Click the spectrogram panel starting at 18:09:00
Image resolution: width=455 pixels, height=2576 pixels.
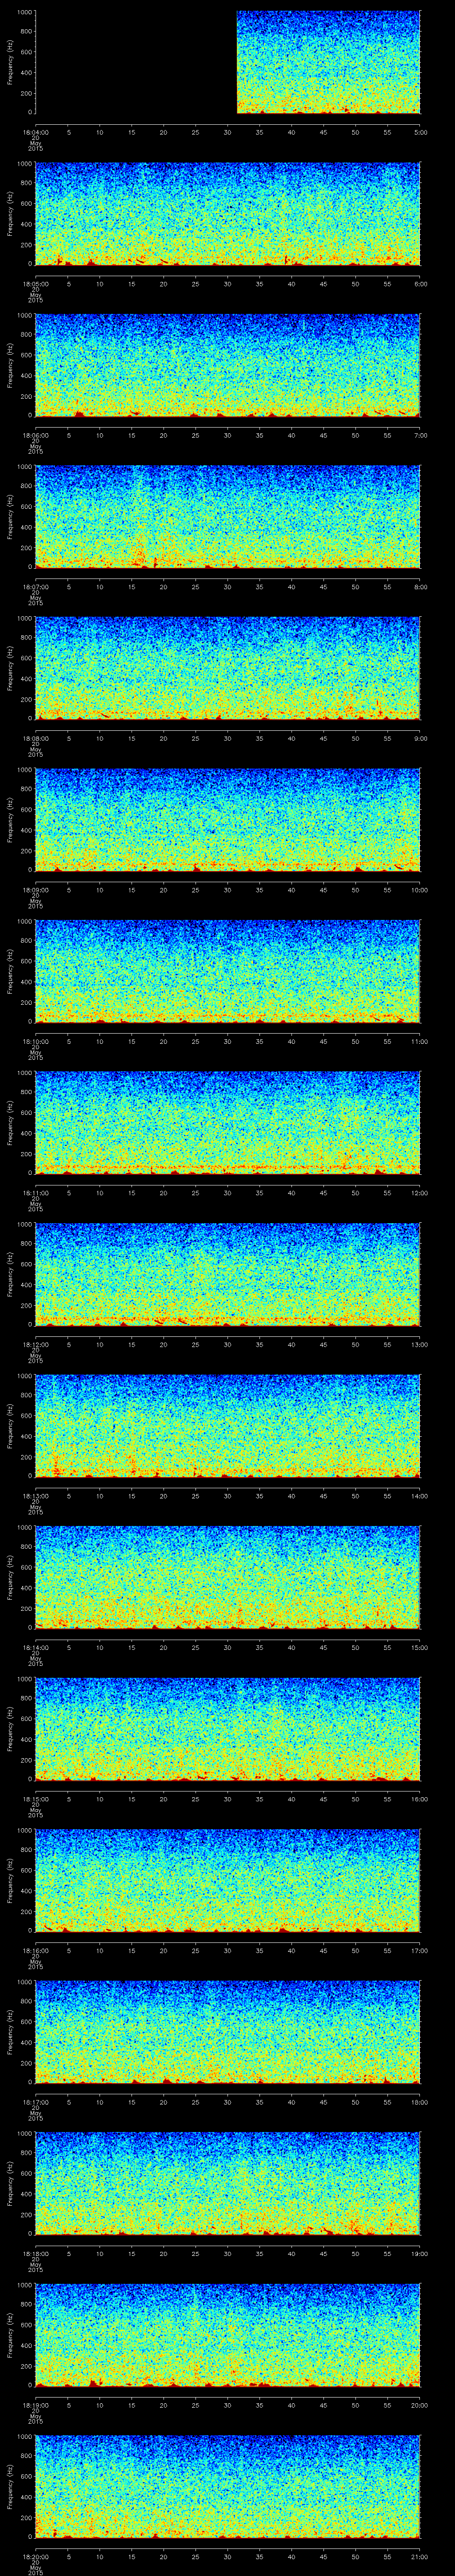coord(228,820)
